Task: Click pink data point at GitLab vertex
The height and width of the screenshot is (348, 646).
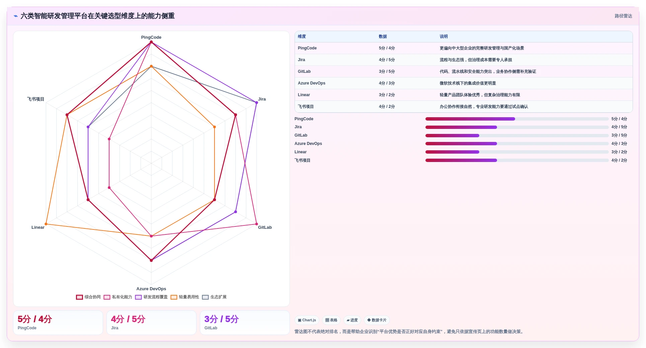Action: [257, 224]
